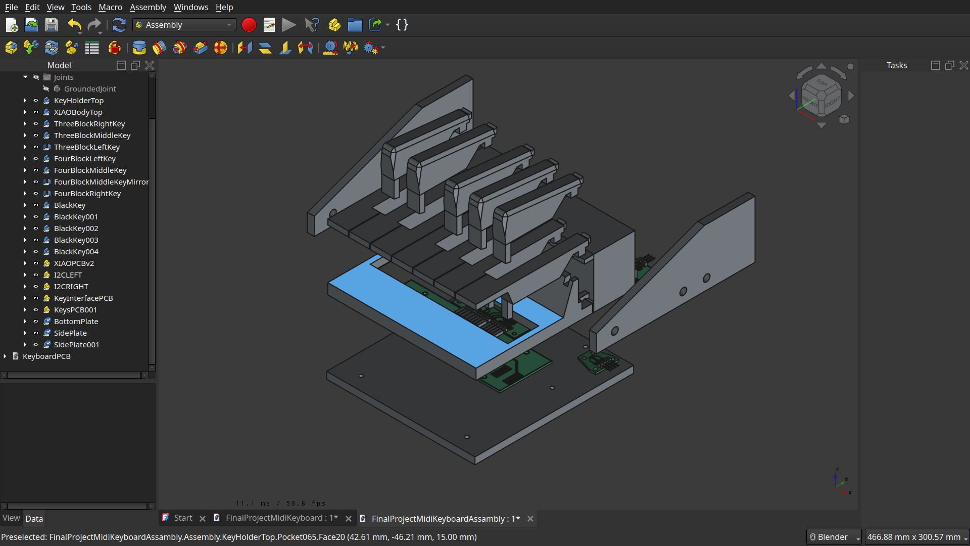Start macro recording with red circle

(249, 25)
